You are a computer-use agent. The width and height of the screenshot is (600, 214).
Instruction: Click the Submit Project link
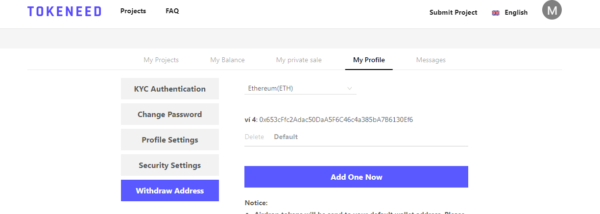pos(453,13)
